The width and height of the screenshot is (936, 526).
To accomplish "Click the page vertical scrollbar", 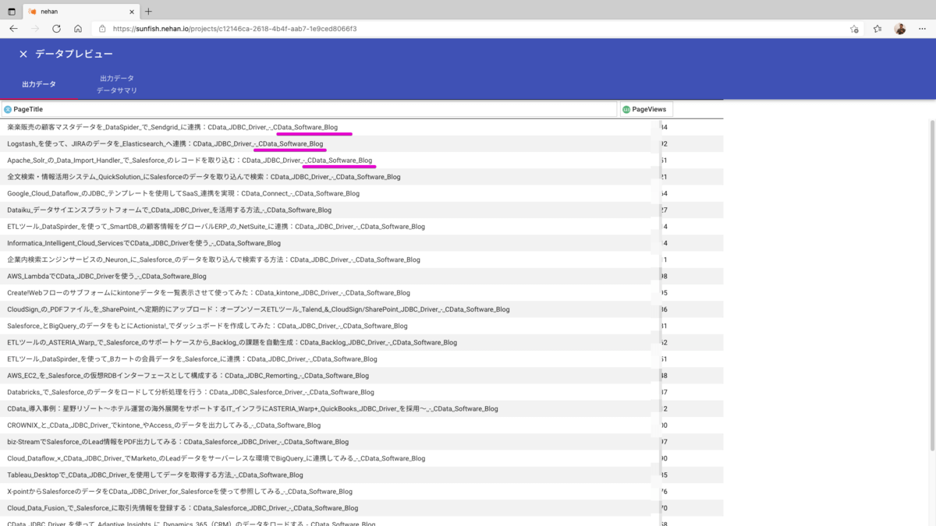I will point(932,284).
